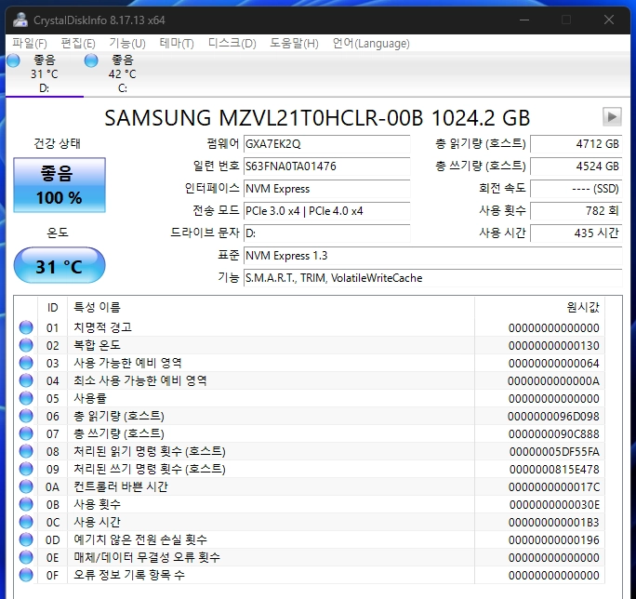Click raw value 00000005DF55FA
636x599 pixels.
pos(554,451)
